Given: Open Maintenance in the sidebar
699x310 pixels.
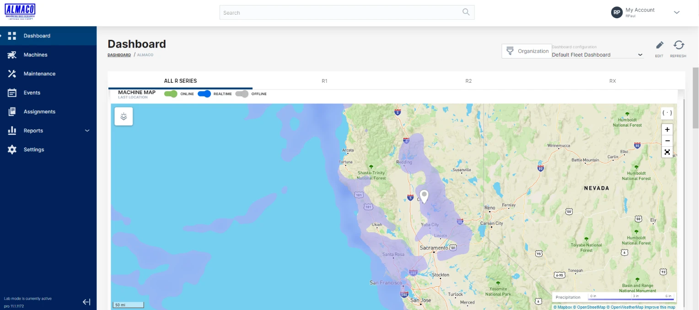Looking at the screenshot, I should (39, 74).
